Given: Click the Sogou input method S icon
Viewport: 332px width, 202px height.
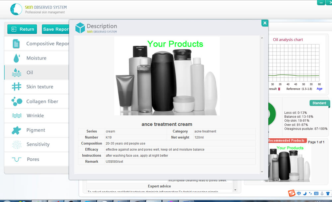Looking at the screenshot, I should [x=291, y=193].
